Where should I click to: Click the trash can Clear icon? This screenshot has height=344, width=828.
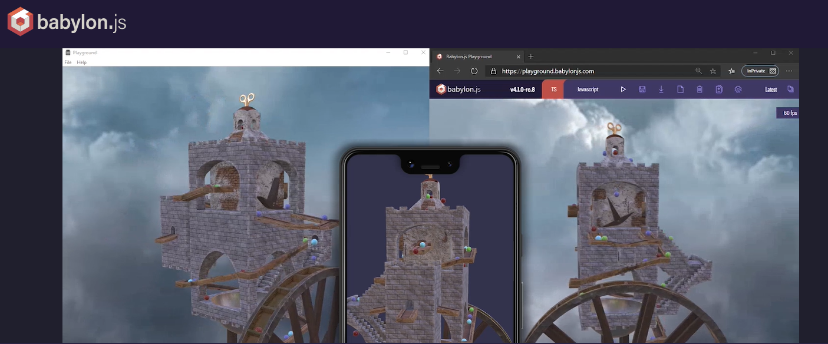[700, 90]
